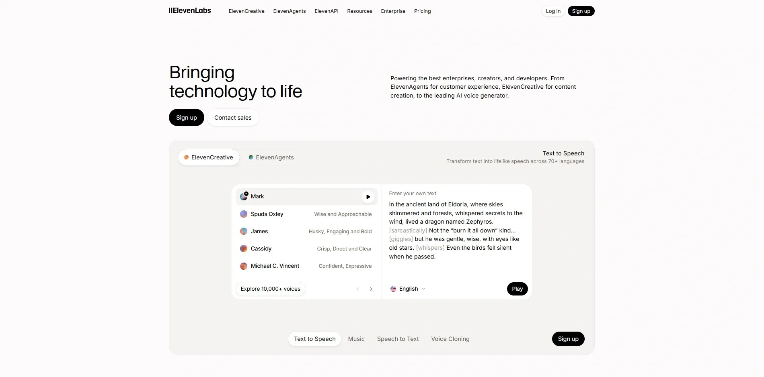Screen dimensions: 764x377
Task: Go to the previous voices page arrow
Action: (357, 289)
